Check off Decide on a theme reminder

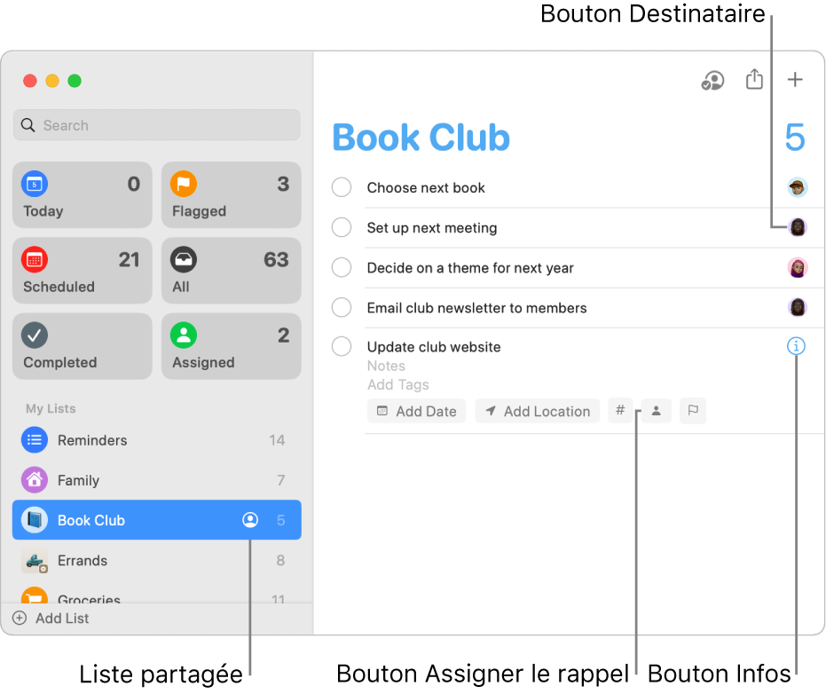[x=342, y=268]
